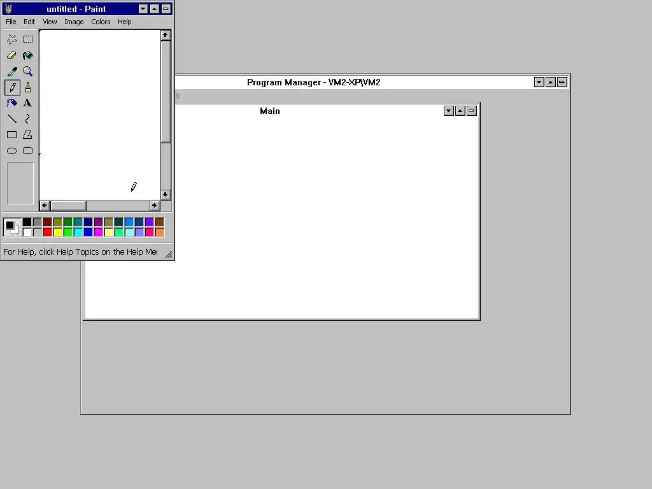Pick the navy blue color swatch
This screenshot has width=652, height=489.
[88, 222]
